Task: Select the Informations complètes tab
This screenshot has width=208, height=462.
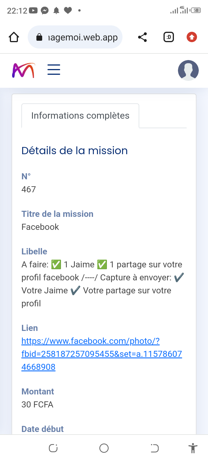Action: click(80, 116)
